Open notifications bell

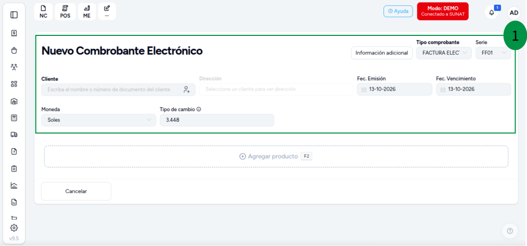pyautogui.click(x=492, y=13)
